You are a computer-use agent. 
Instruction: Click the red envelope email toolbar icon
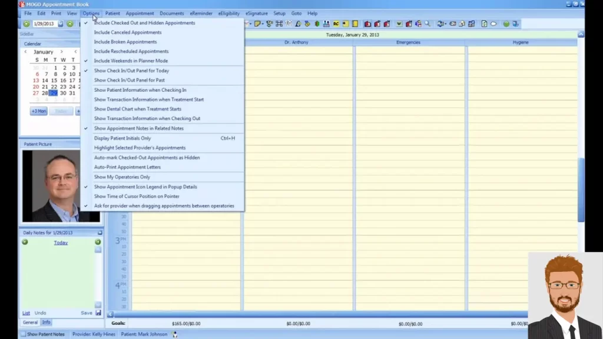coord(367,24)
